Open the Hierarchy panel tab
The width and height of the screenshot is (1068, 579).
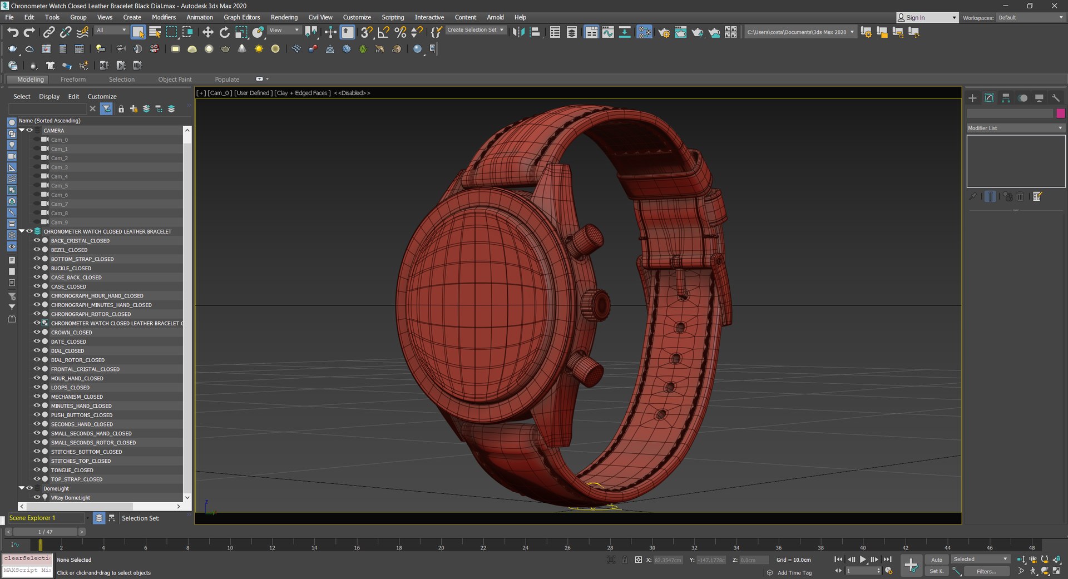pos(1006,98)
